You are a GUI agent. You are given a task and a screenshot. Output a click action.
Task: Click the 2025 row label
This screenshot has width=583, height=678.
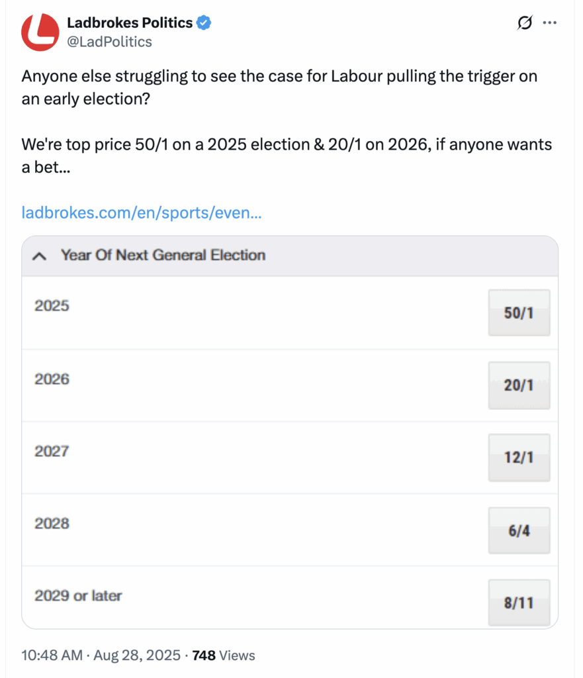(52, 307)
